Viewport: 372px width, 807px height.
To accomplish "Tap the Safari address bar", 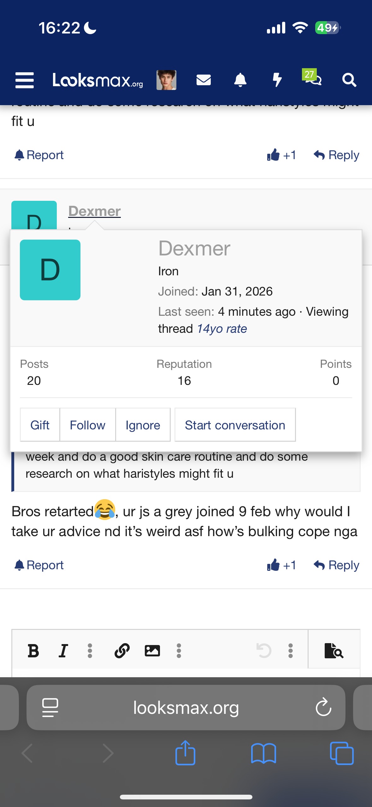I will pos(186,708).
